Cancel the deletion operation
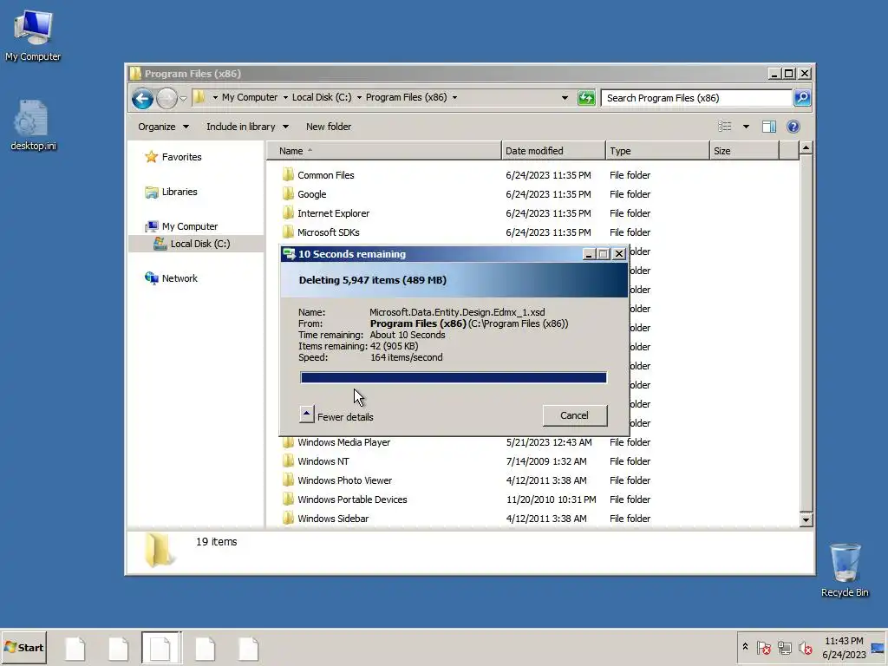The height and width of the screenshot is (666, 888). 574,415
